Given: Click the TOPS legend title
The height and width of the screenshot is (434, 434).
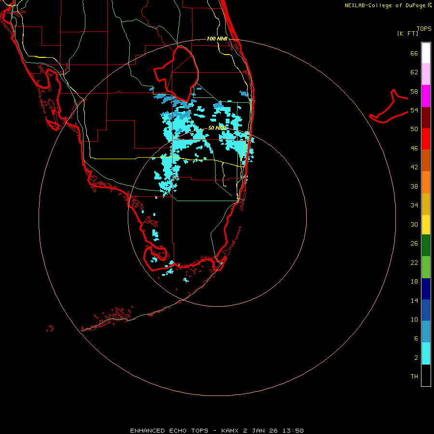Looking at the screenshot, I should (424, 28).
